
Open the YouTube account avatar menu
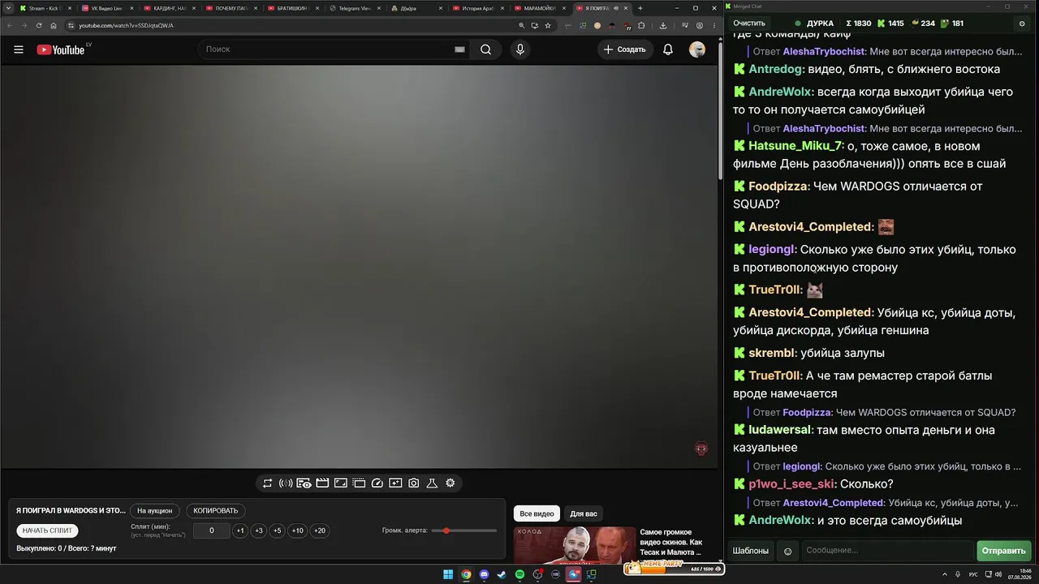coord(697,49)
